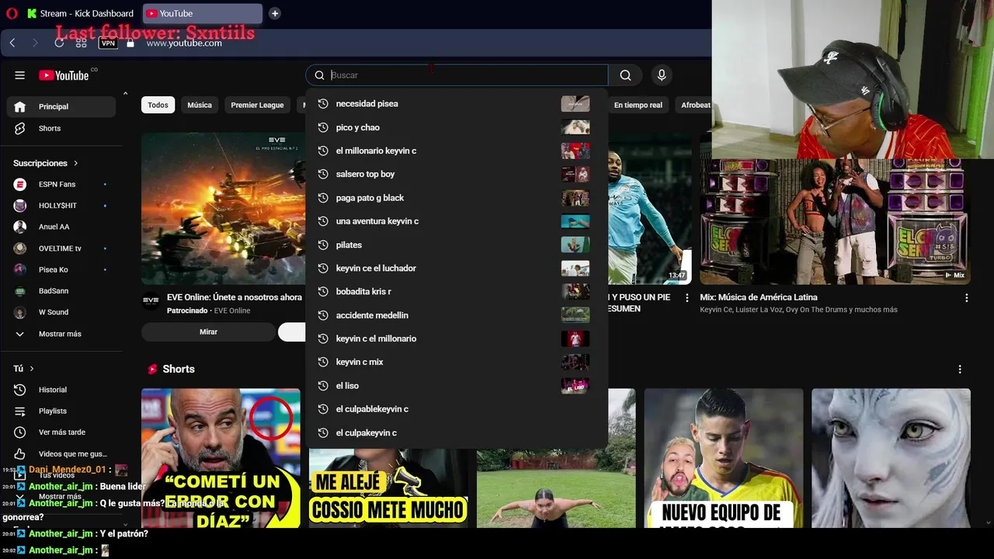
Task: Expand subscriptions with Mostrar más
Action: [61, 334]
